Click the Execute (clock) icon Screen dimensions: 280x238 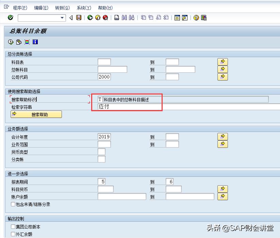(10, 42)
